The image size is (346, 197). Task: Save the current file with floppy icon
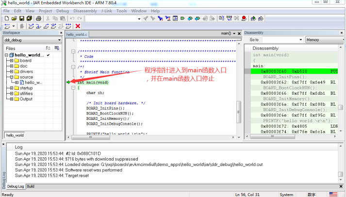tap(22, 18)
